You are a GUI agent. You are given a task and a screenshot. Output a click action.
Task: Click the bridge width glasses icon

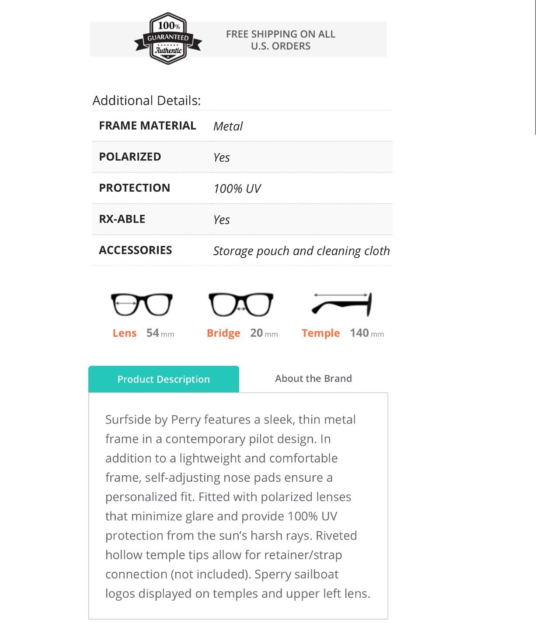pyautogui.click(x=241, y=304)
